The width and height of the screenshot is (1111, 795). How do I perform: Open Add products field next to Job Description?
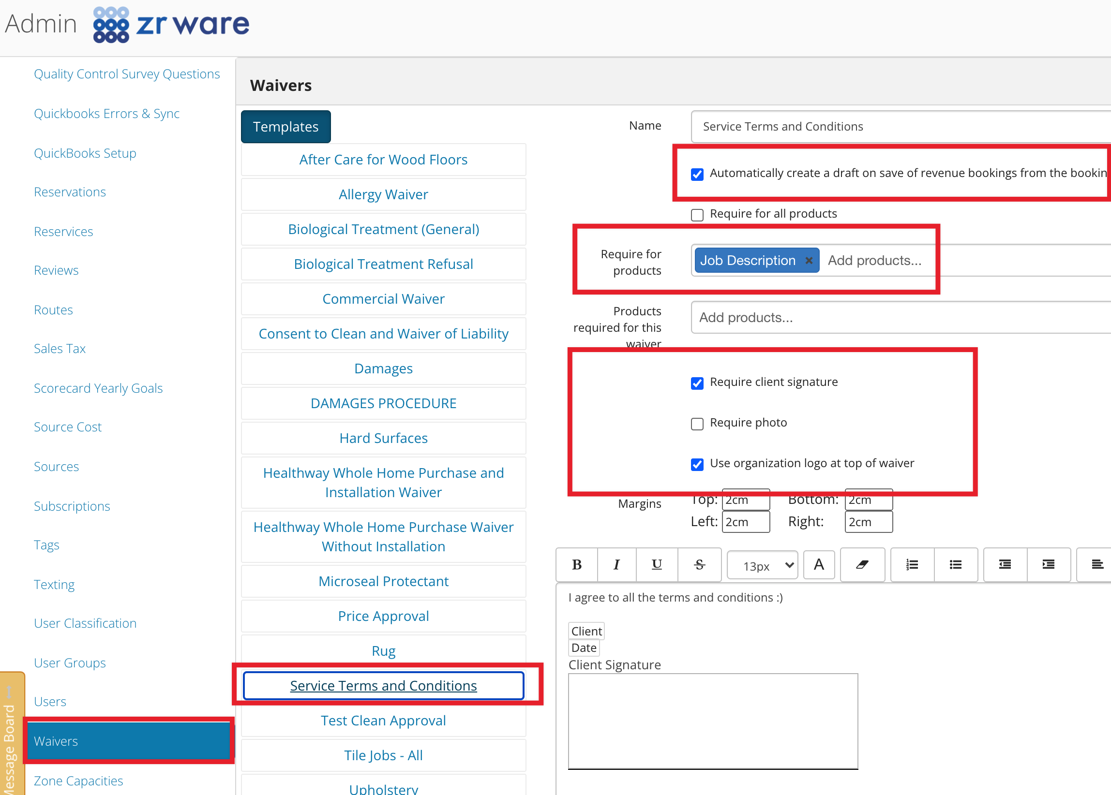(x=874, y=261)
